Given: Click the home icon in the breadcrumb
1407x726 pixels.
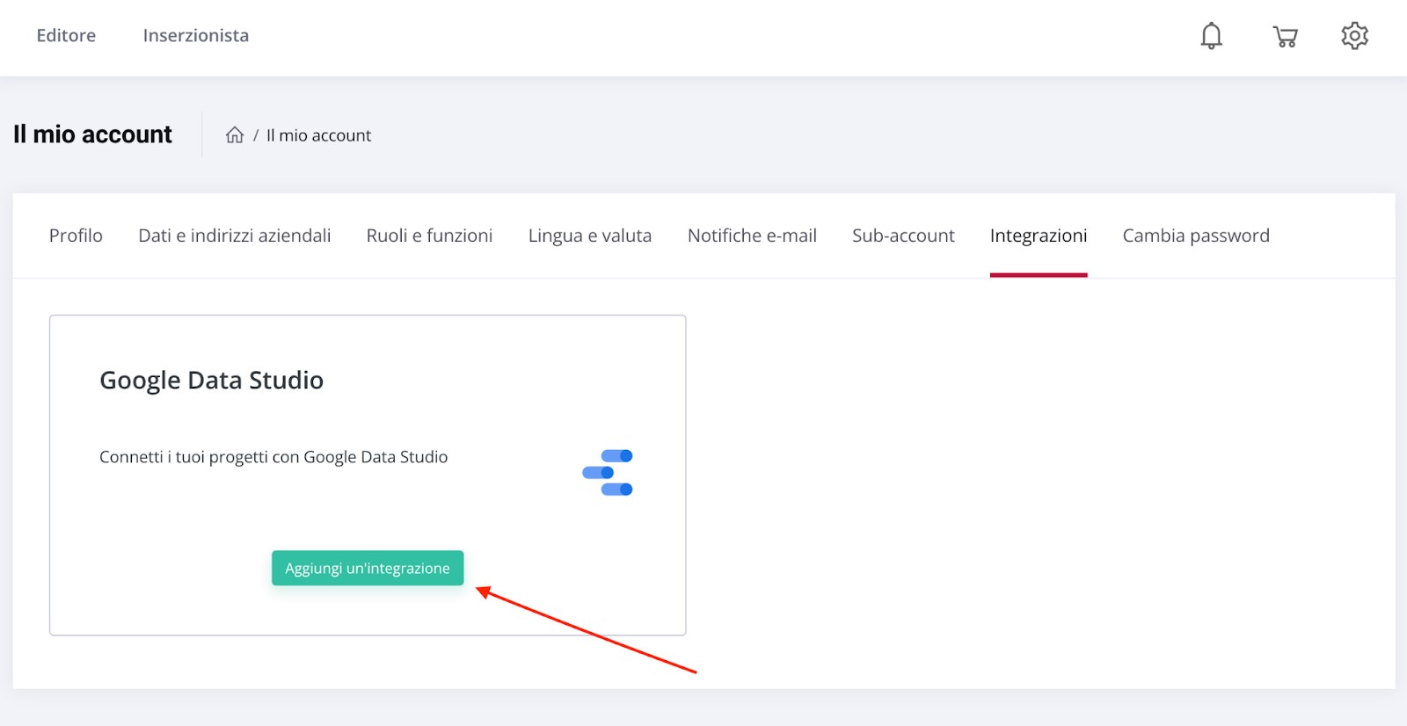Looking at the screenshot, I should 234,135.
